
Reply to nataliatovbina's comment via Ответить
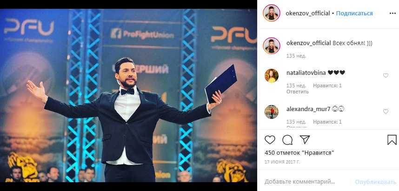pyautogui.click(x=298, y=92)
